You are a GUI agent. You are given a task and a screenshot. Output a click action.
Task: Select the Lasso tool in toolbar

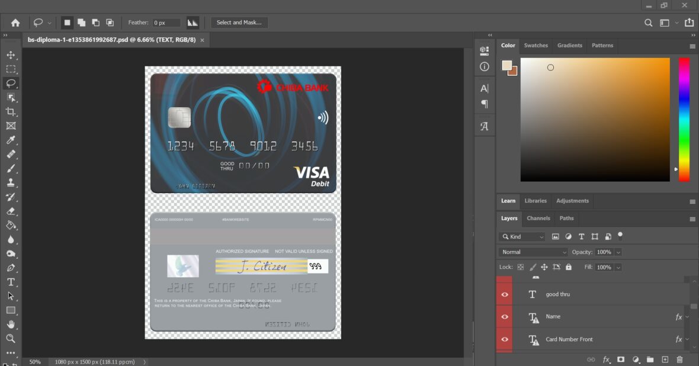[11, 84]
